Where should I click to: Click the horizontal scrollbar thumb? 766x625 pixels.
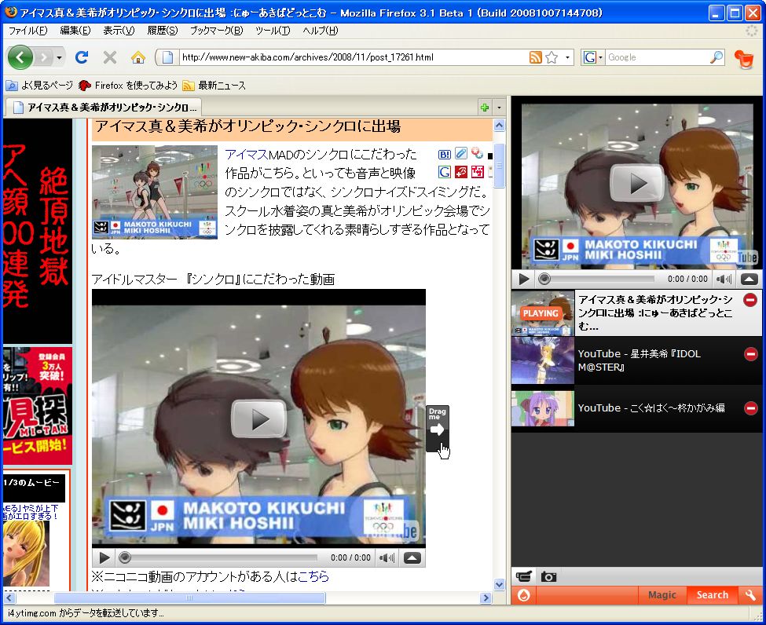pyautogui.click(x=189, y=598)
